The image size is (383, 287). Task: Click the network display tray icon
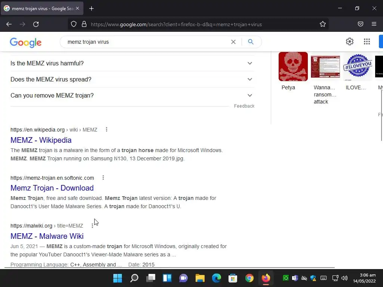[x=335, y=278]
